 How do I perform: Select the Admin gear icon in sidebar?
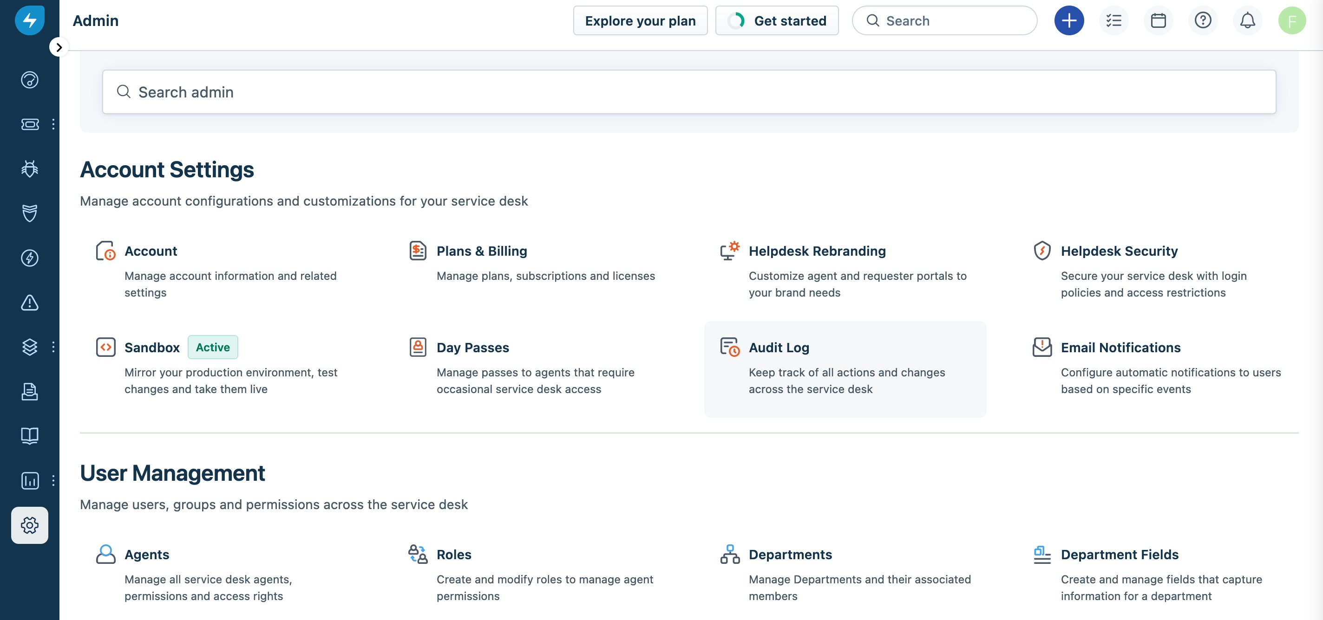pos(29,525)
